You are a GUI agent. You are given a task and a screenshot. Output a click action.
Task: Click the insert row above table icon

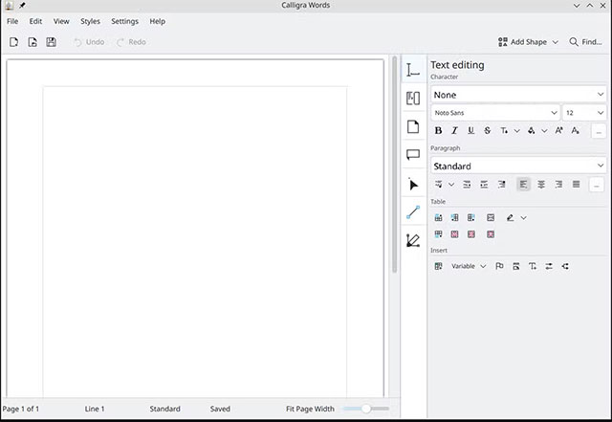point(438,217)
